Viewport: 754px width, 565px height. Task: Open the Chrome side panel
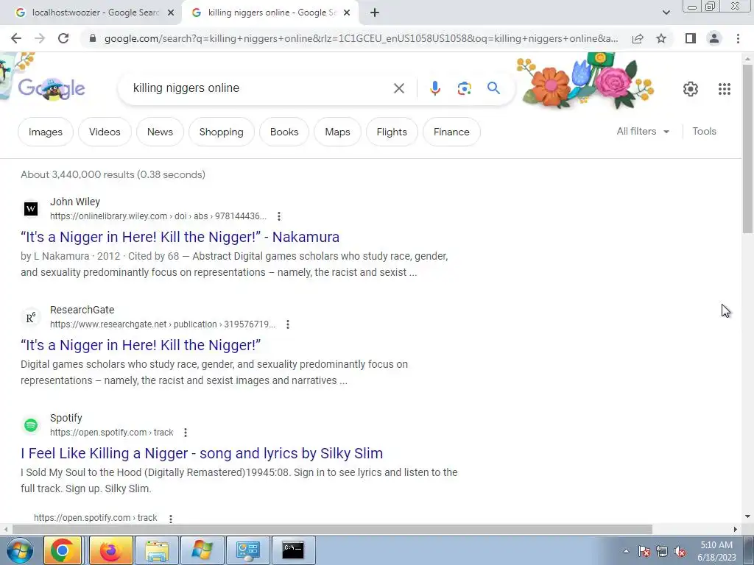tap(691, 38)
